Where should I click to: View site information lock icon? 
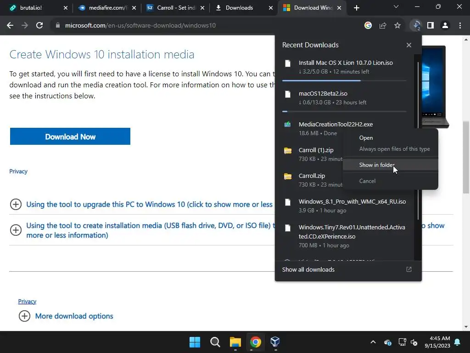pos(57,26)
